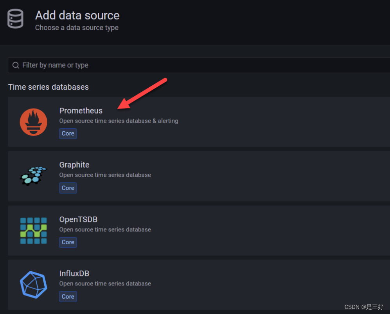Click the magnifier icon in the filter box

click(16, 65)
